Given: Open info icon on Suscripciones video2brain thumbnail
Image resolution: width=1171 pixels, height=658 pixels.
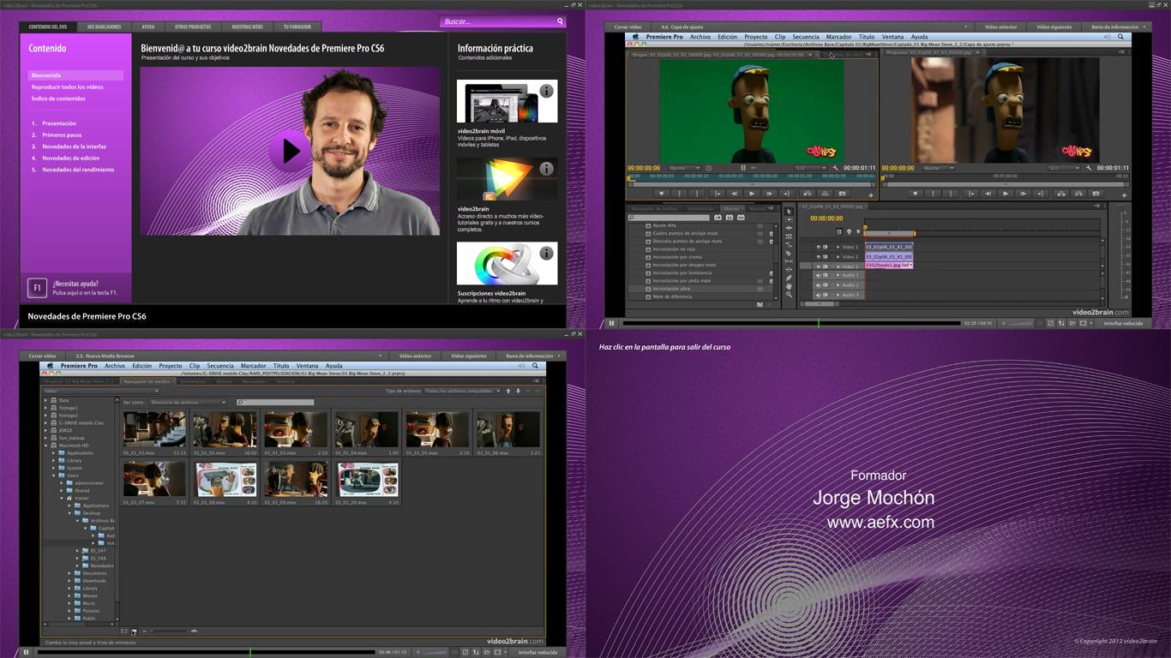Looking at the screenshot, I should (546, 254).
